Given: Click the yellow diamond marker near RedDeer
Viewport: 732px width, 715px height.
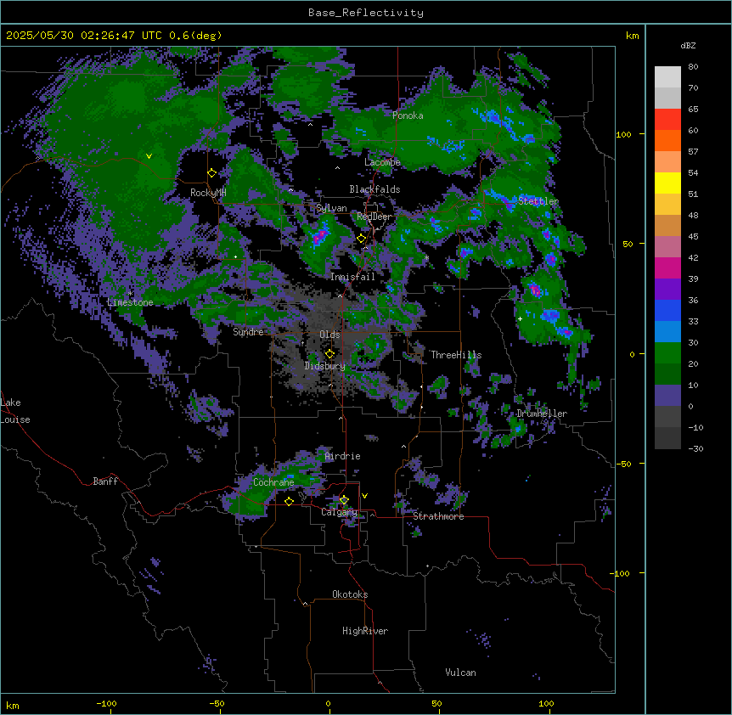Looking at the screenshot, I should point(362,239).
